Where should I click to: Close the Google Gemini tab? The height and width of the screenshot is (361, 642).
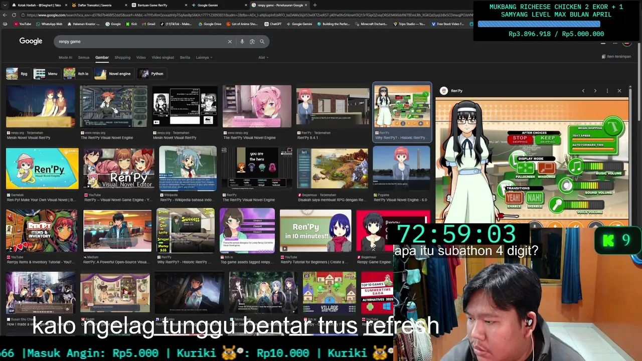point(246,5)
